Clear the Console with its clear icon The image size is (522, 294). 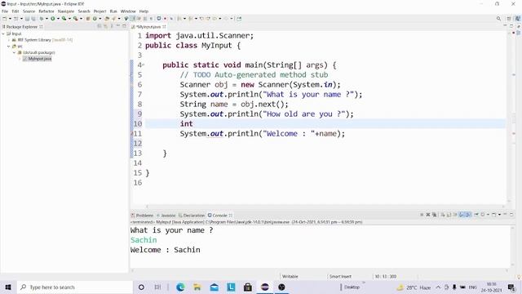[443, 215]
